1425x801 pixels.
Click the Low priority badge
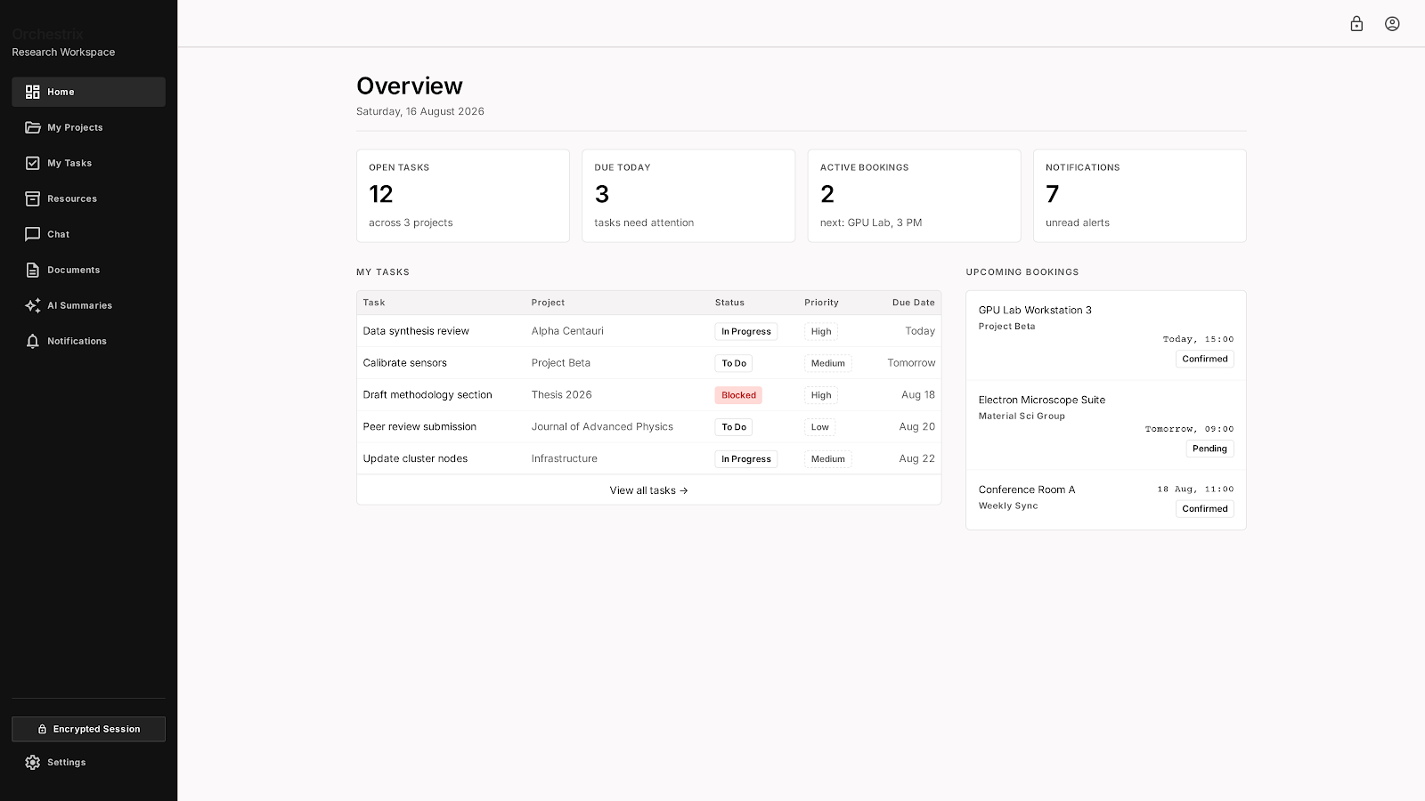pyautogui.click(x=820, y=427)
